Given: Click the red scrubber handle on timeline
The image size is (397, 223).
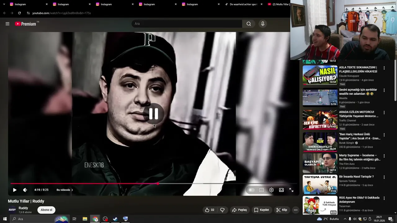Looking at the screenshot, I should pyautogui.click(x=158, y=184).
